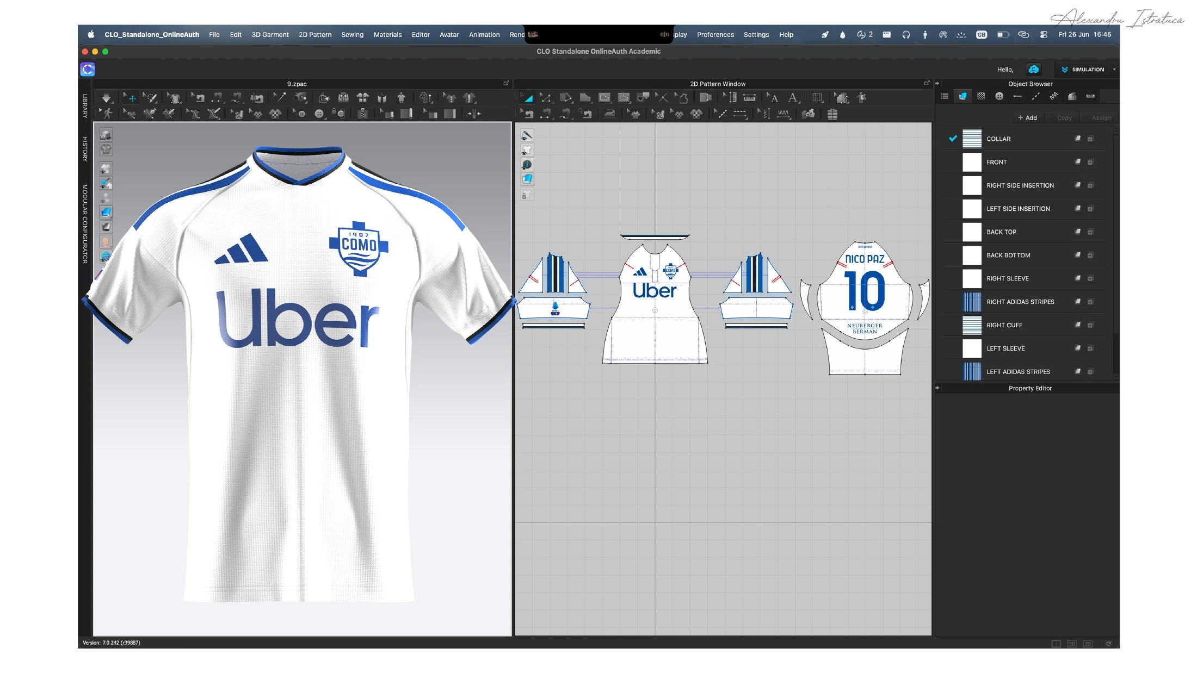This screenshot has height=673, width=1197.
Task: Select the Zipper tool in 3D toolbar
Action: pyautogui.click(x=363, y=114)
